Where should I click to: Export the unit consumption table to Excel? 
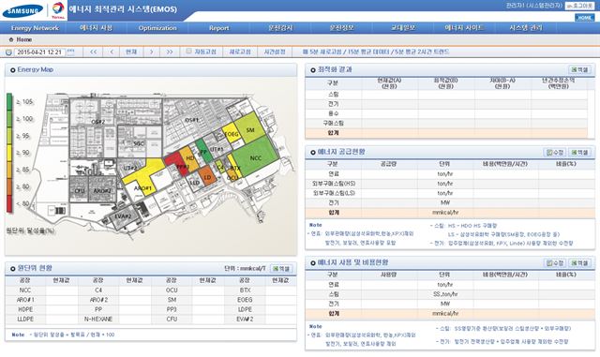(x=281, y=269)
